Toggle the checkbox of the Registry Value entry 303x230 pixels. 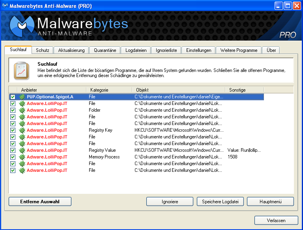click(13, 150)
